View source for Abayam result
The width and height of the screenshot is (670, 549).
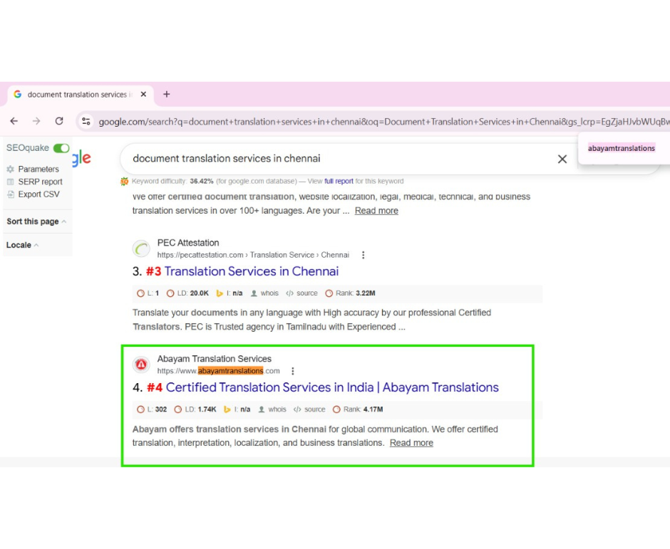pos(309,409)
